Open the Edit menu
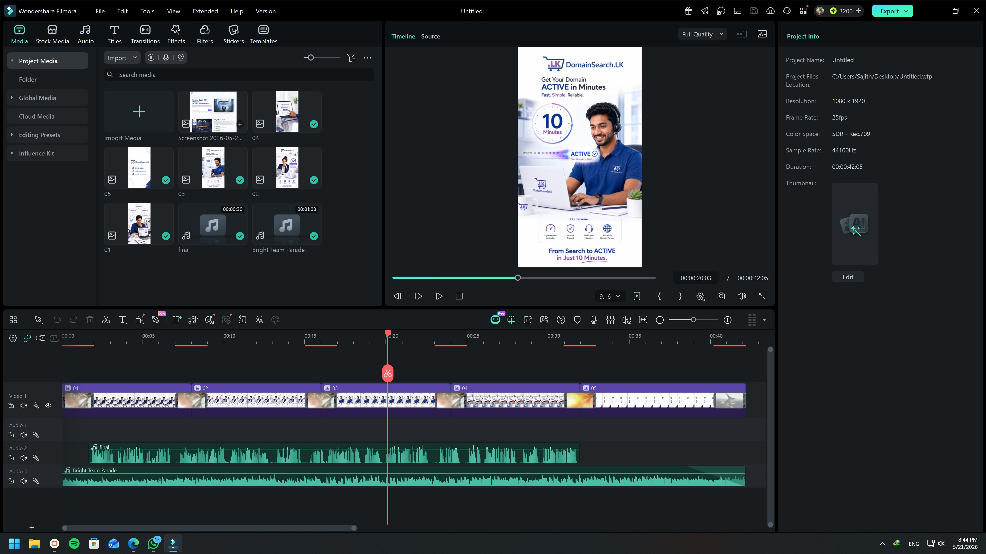Screen dimensions: 986x554 [123, 11]
